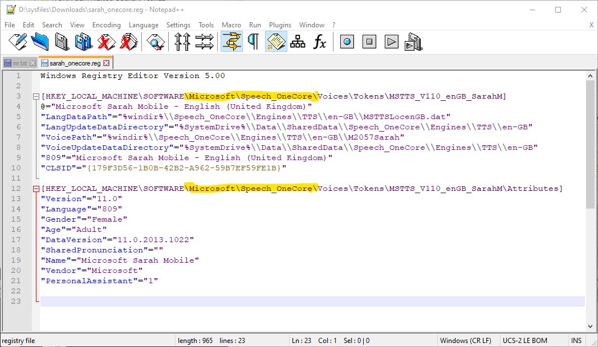
Task: Click the CLSID GUID value
Action: pos(184,168)
